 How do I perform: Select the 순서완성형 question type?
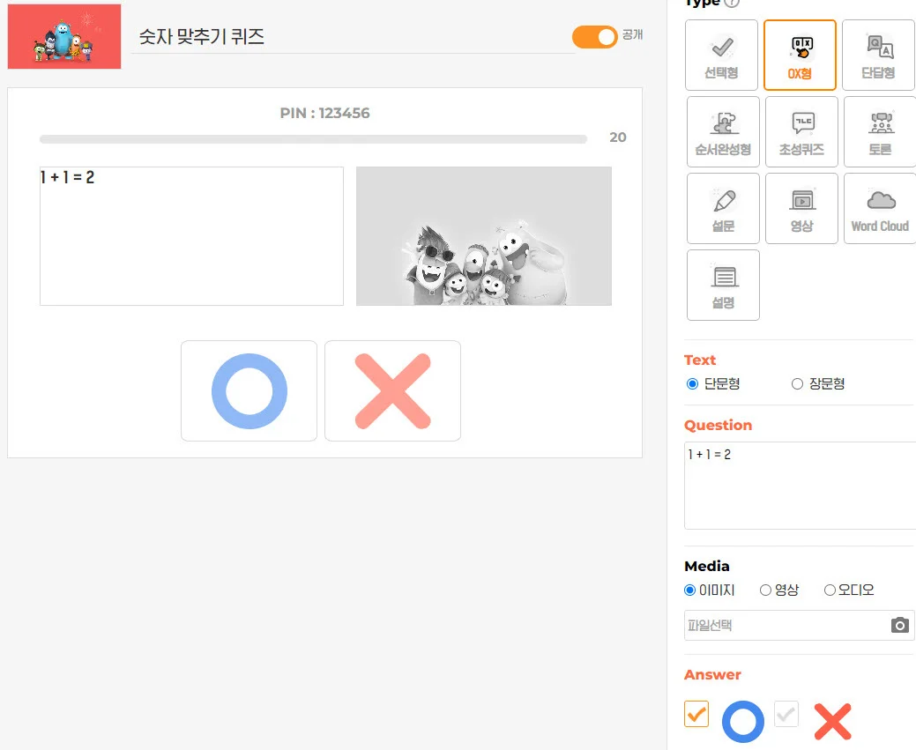[x=723, y=132]
